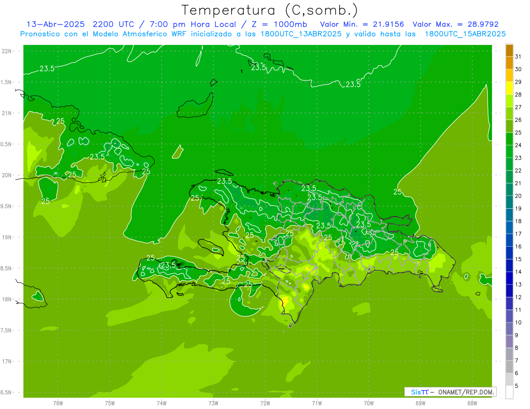Click the '70W' longitude axis label
This screenshot has width=530, height=409.
[x=368, y=403]
